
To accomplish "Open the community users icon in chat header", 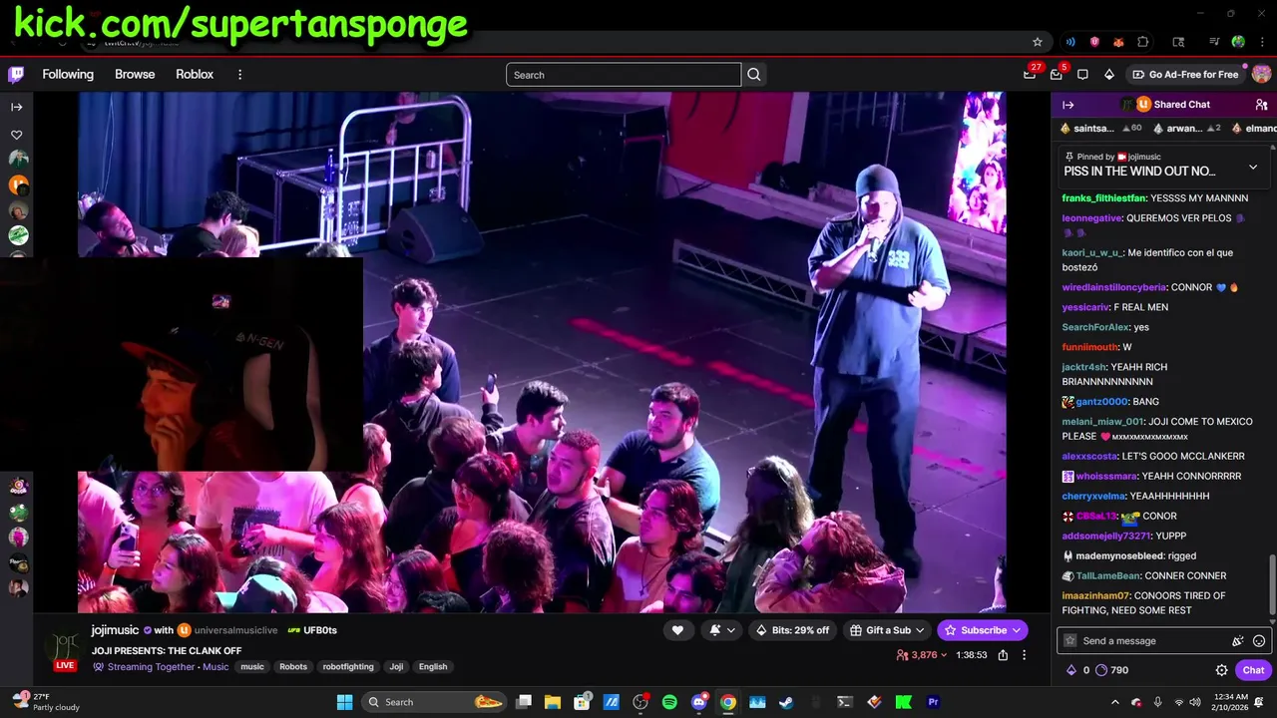I will tap(1261, 105).
